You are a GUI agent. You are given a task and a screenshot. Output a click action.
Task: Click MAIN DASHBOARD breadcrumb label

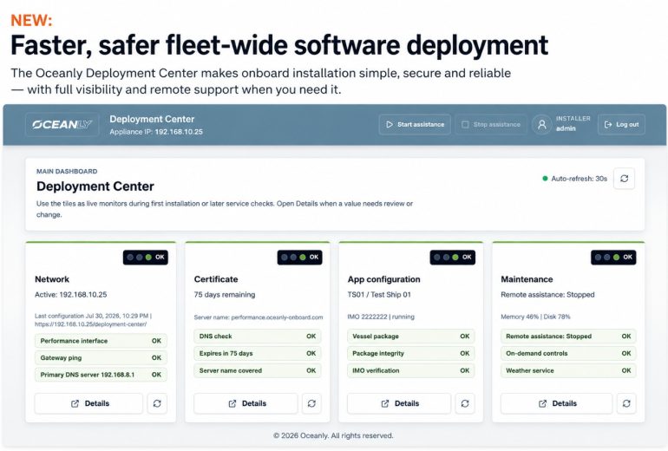67,171
